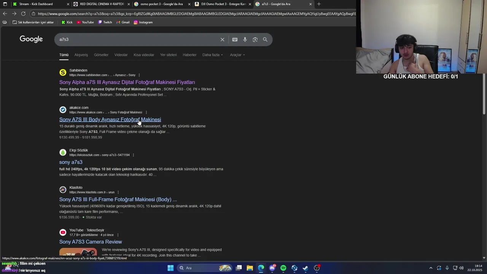
Task: Click the browser address bar URL
Action: click(196, 14)
